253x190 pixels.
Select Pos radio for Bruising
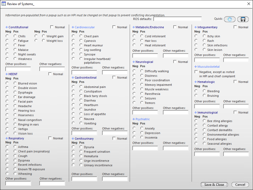(x=204, y=95)
